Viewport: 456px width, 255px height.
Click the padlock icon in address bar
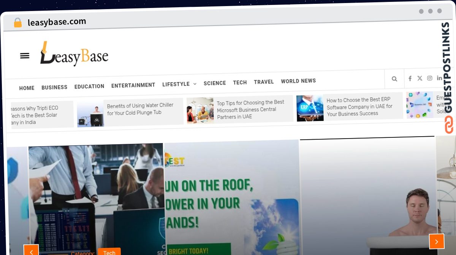coord(18,22)
